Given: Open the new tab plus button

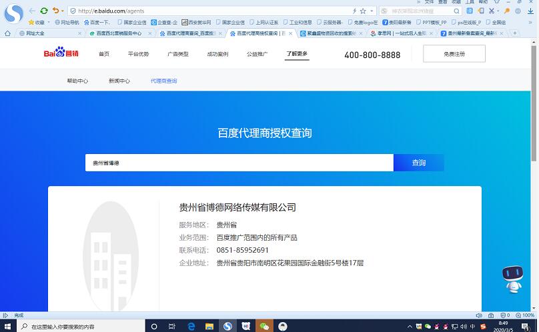Looking at the screenshot, I should (x=515, y=33).
